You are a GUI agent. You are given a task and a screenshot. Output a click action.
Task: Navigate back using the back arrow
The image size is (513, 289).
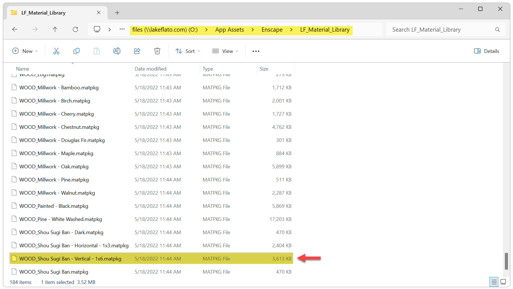[x=15, y=29]
